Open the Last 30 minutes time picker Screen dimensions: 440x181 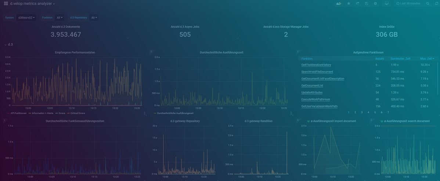click(x=408, y=4)
